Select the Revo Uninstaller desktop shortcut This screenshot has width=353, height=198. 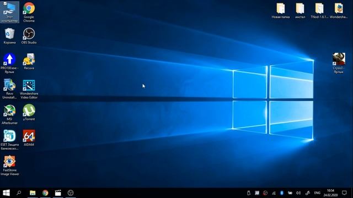coord(9,89)
